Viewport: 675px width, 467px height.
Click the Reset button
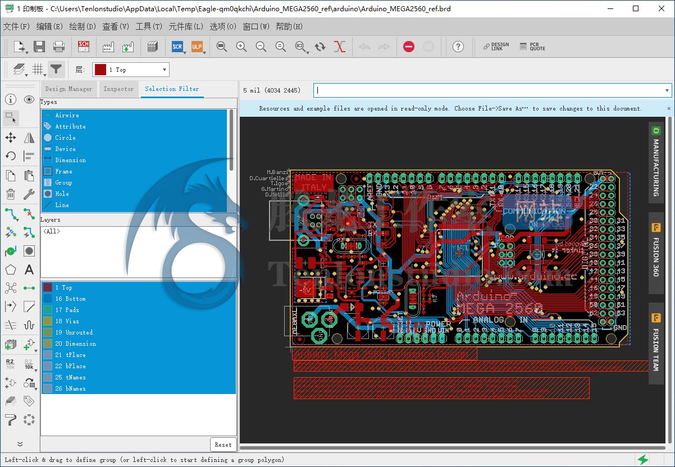[223, 445]
